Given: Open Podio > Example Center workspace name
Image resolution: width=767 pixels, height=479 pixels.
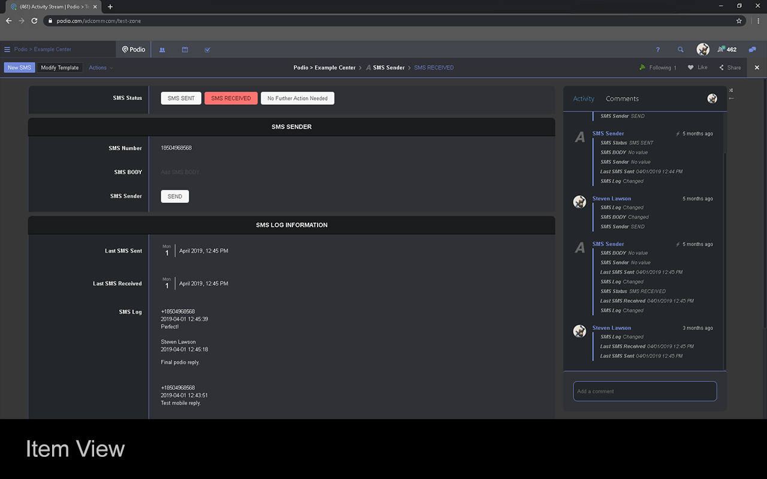Looking at the screenshot, I should pos(43,50).
